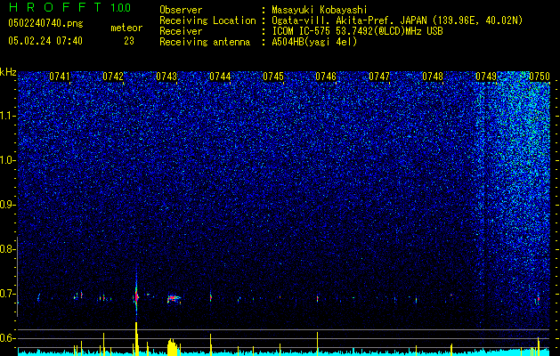Click the 1.0 kHz axis label
560x356 pixels.
click(x=8, y=160)
